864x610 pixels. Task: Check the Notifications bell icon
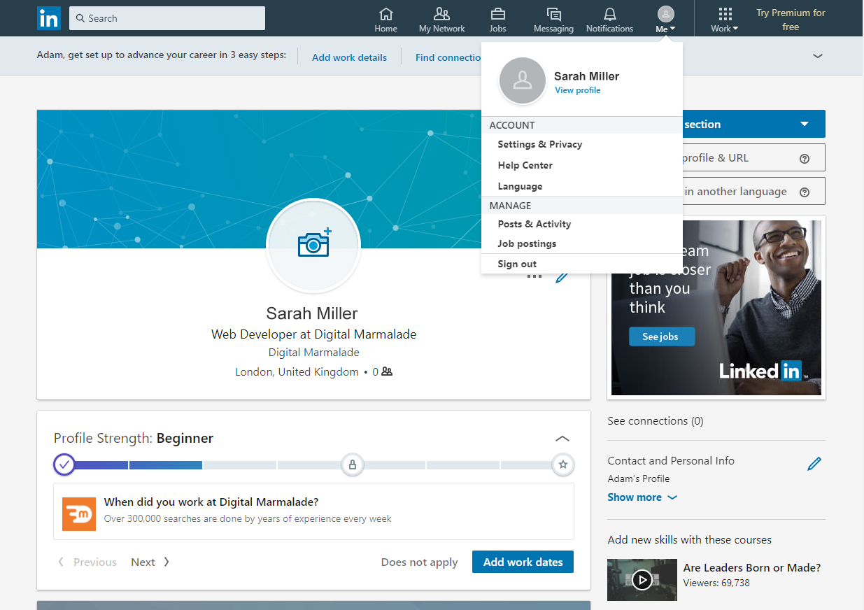[609, 14]
